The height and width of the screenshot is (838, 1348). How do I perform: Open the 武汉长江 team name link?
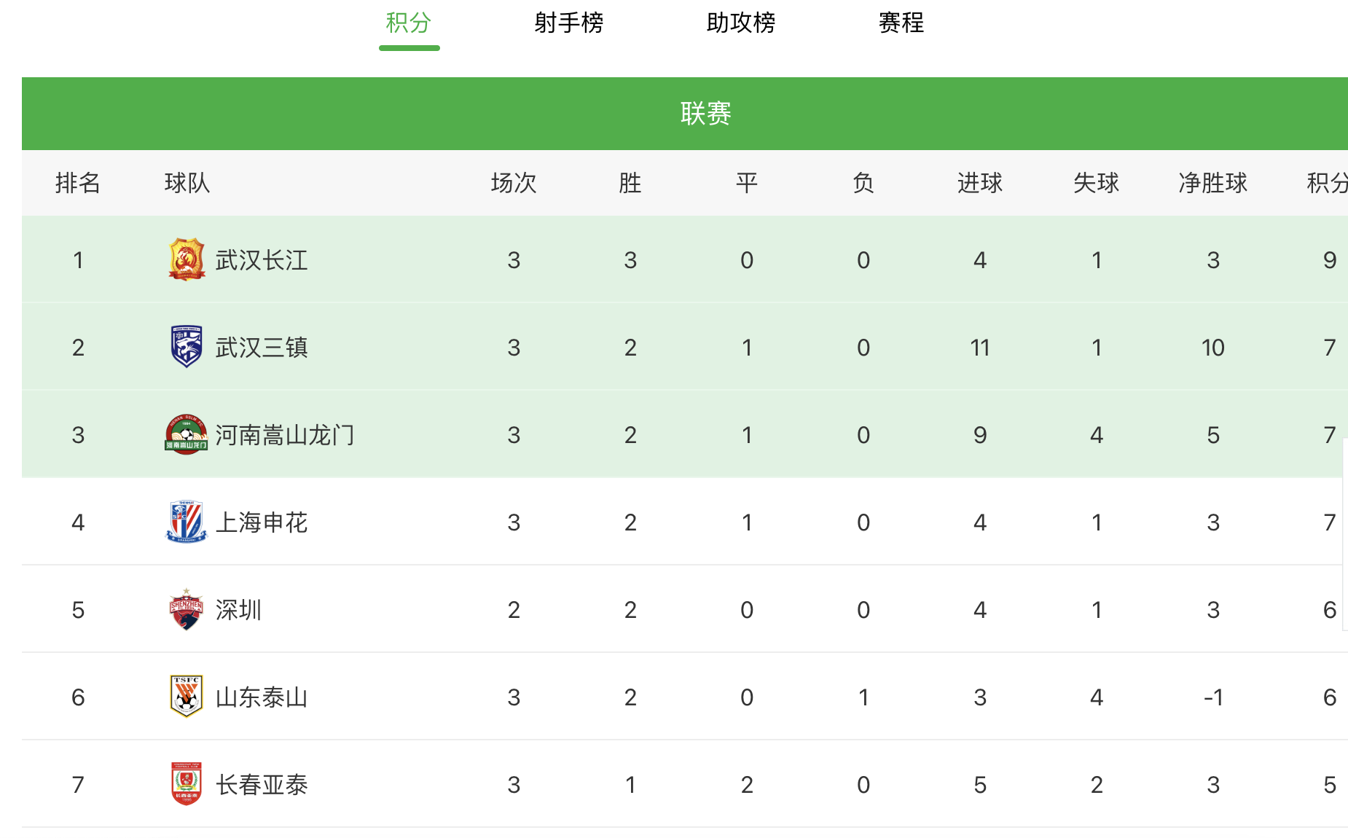coord(262,260)
